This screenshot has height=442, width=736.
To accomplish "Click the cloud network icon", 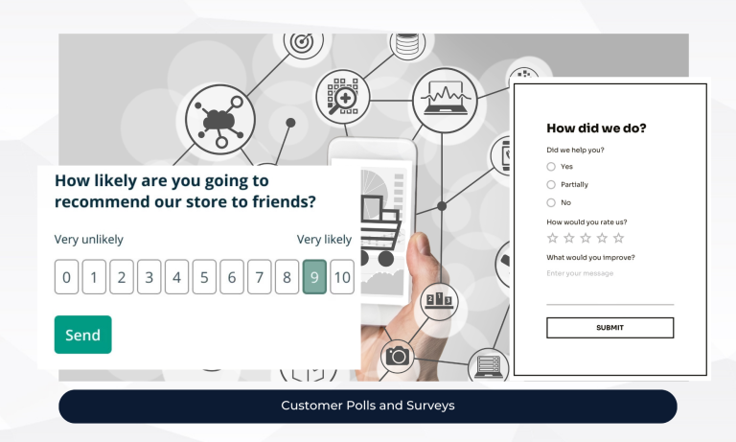I will pos(218,119).
